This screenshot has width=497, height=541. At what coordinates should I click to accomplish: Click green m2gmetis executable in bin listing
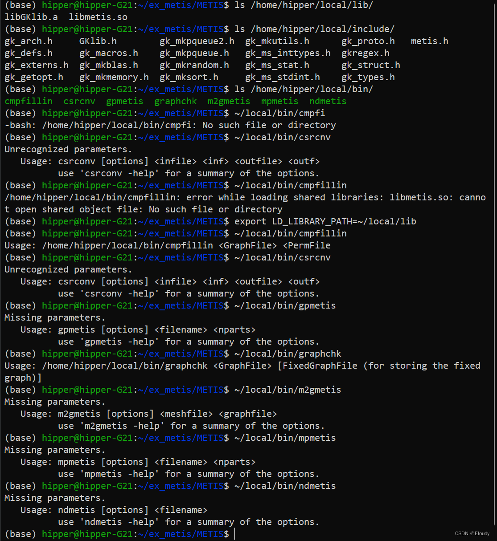[x=229, y=101]
